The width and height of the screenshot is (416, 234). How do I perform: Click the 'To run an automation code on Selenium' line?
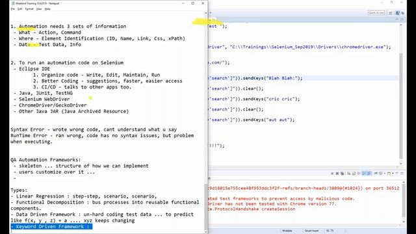[x=67, y=62]
